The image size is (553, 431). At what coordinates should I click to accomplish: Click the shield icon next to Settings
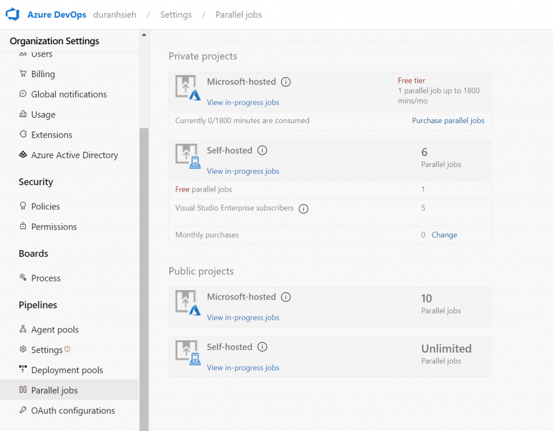[x=68, y=349]
